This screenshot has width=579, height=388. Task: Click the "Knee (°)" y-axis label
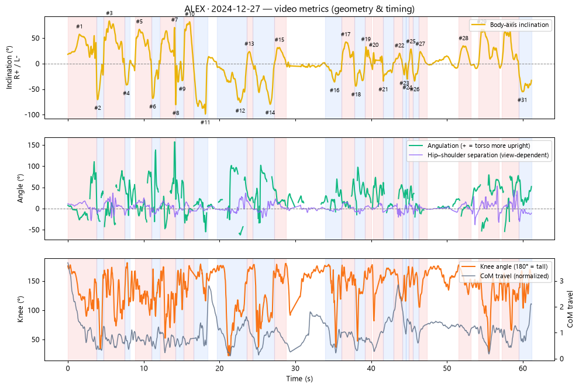pyautogui.click(x=20, y=310)
